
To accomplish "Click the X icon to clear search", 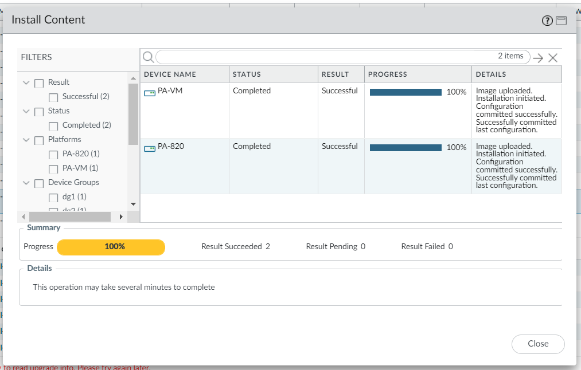I will coord(553,57).
